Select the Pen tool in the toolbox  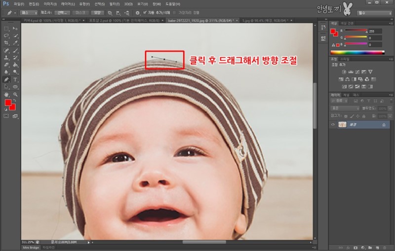[6, 79]
